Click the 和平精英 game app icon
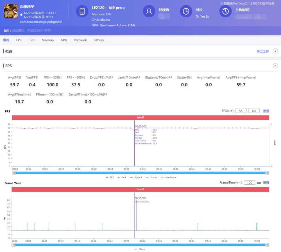 pyautogui.click(x=11, y=12)
